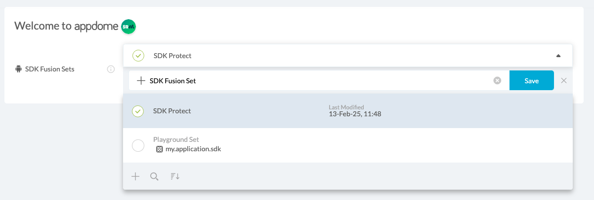
Task: Click the Last Modified timestamp on SDK Protect
Action: [x=355, y=114]
